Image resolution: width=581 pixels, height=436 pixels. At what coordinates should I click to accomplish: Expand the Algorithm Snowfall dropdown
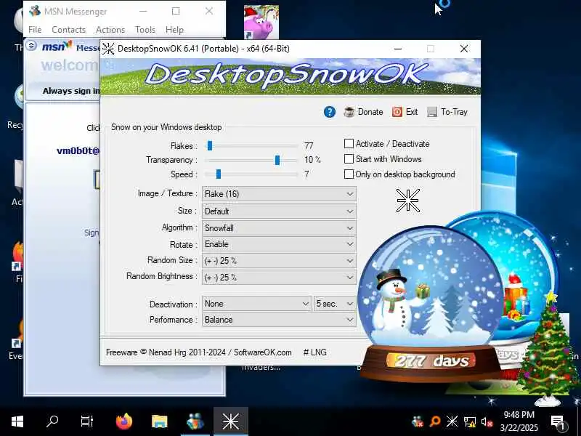pos(279,227)
